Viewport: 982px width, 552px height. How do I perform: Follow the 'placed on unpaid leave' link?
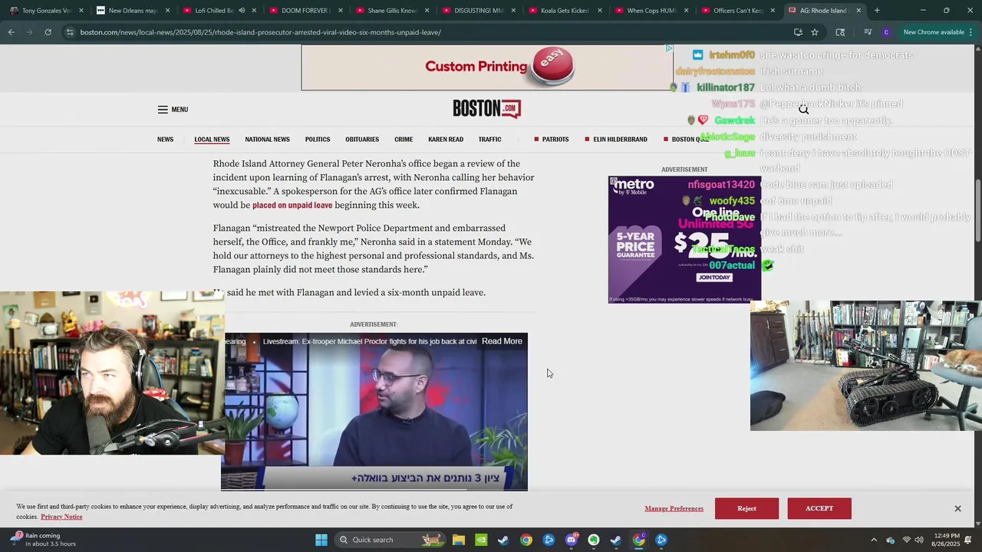292,205
